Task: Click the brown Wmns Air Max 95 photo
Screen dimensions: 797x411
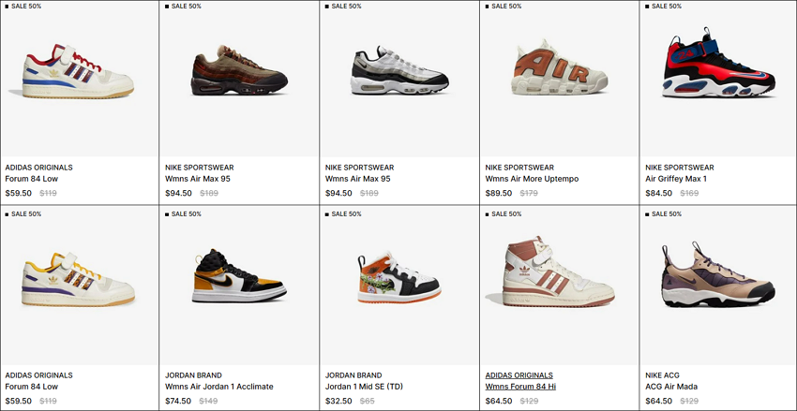Action: pos(239,70)
